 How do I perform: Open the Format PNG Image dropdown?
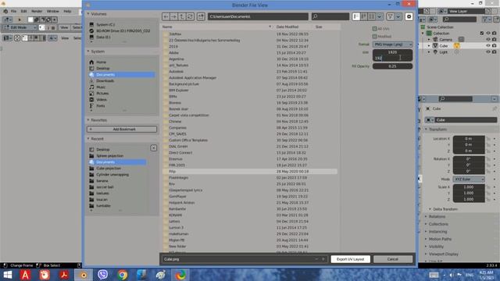click(x=392, y=44)
